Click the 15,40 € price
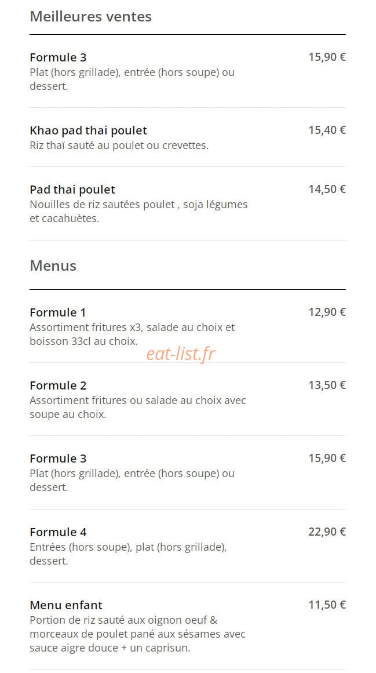The image size is (376, 673). click(x=327, y=130)
